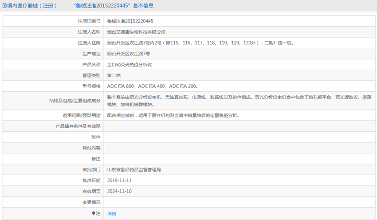The image size is (377, 220).
Task: Select registration number 鲁械注准20152220445 in the table
Action: coord(130,21)
